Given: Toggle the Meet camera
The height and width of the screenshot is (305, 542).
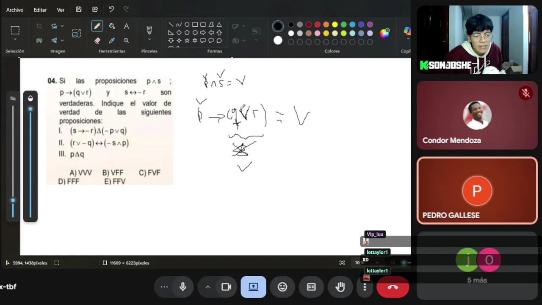Looking at the screenshot, I should click(227, 287).
